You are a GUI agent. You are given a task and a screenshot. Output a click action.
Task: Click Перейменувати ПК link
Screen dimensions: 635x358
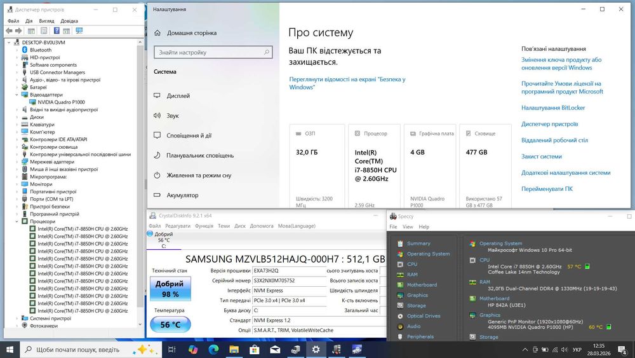coord(547,189)
